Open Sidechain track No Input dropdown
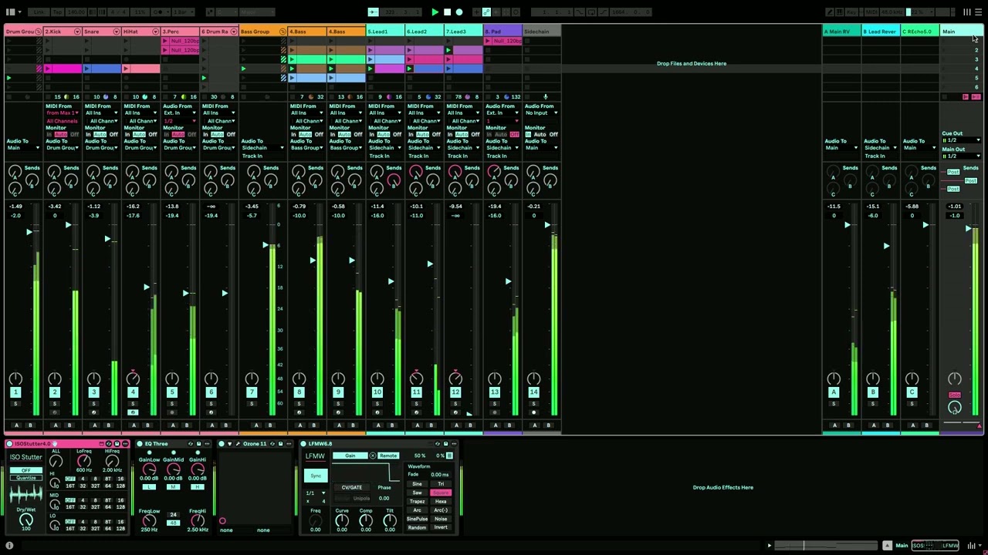Screen dimensions: 988x555 [x=542, y=113]
